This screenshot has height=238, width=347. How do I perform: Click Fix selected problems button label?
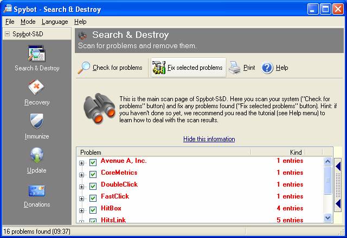[195, 68]
